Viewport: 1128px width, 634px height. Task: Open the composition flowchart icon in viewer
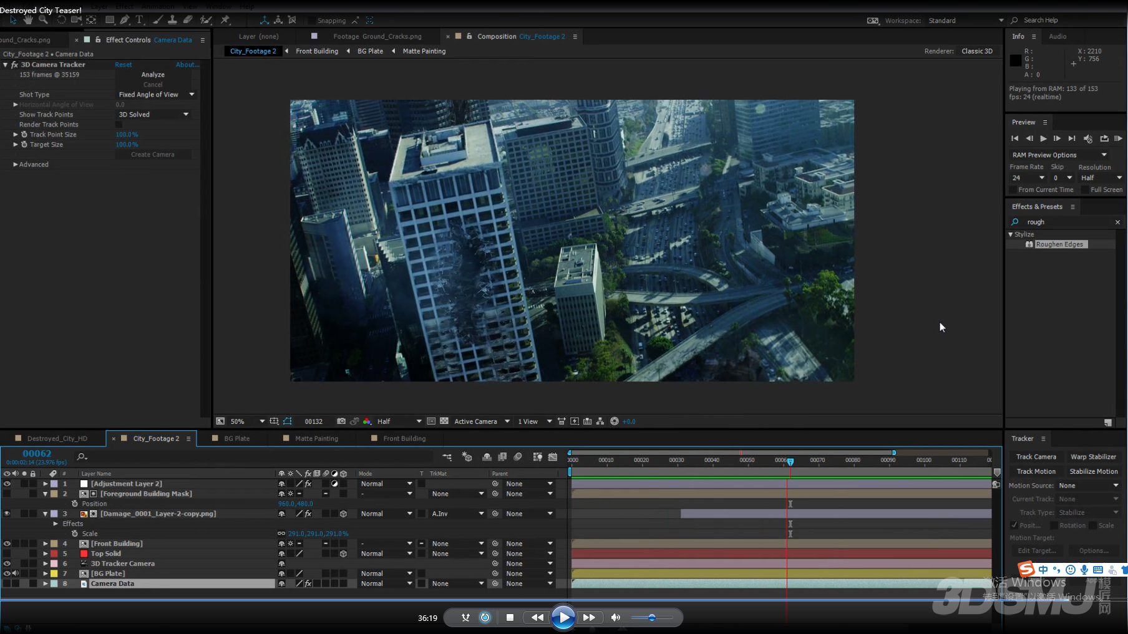point(600,421)
